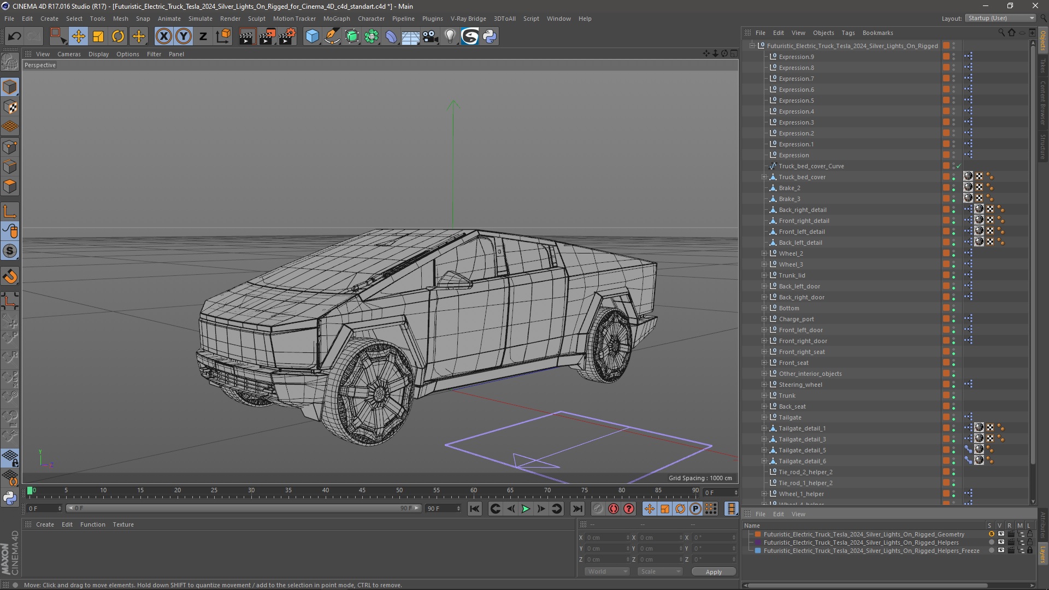Viewport: 1049px width, 590px height.
Task: Play the animation forward
Action: (x=526, y=509)
